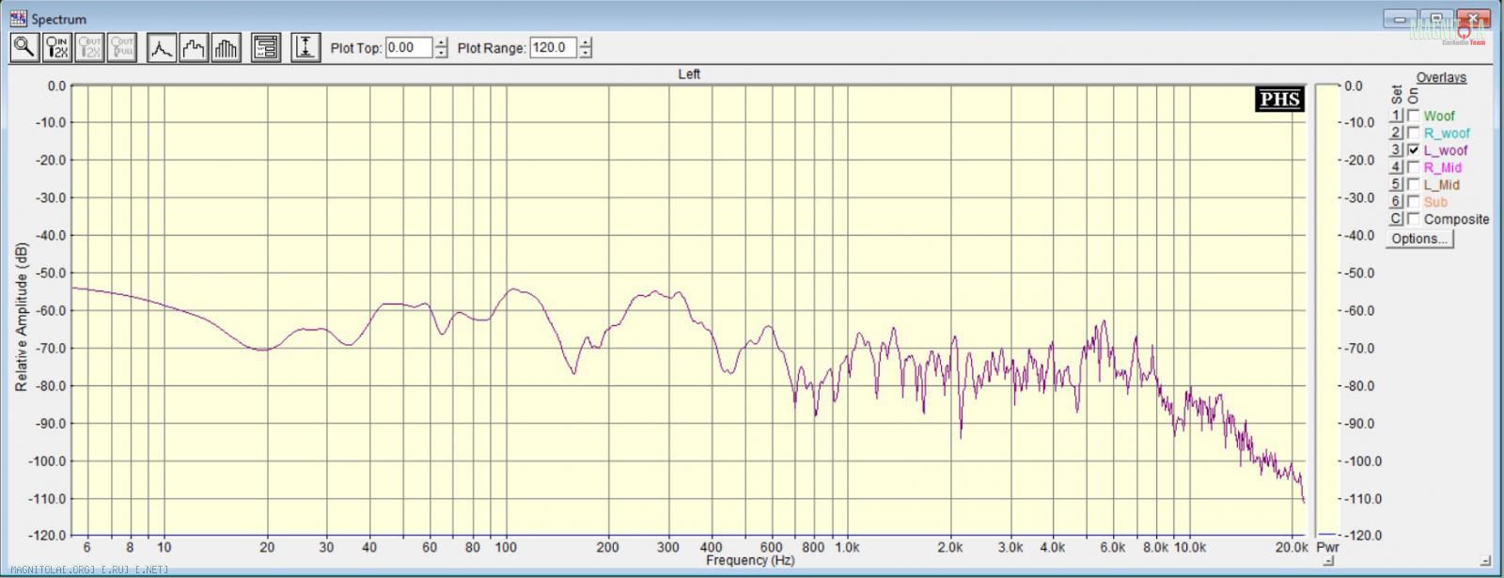Enable the R_Mid overlay checkbox
This screenshot has height=578, width=1504.
(x=1413, y=167)
